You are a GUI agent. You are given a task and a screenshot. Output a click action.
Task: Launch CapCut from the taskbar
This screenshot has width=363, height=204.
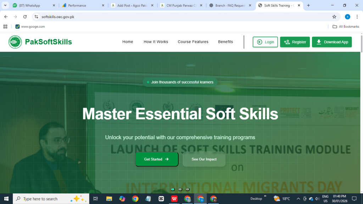point(161,198)
